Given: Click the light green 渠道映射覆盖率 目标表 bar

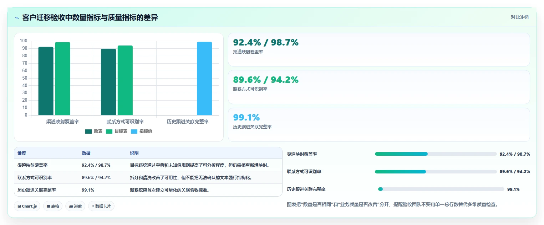Looking at the screenshot, I should tap(62, 79).
